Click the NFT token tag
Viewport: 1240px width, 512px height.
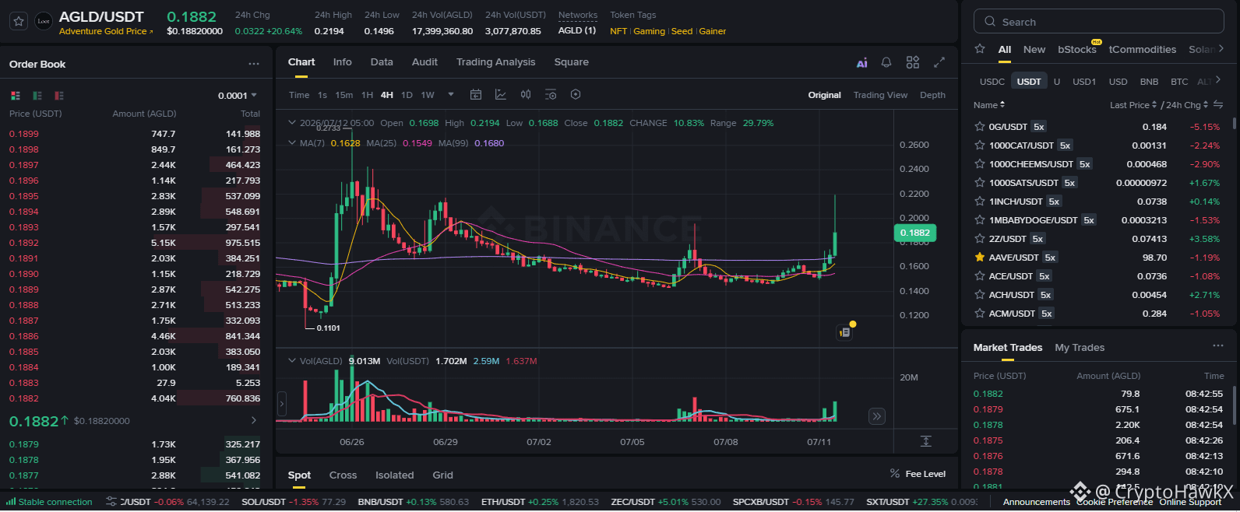618,31
